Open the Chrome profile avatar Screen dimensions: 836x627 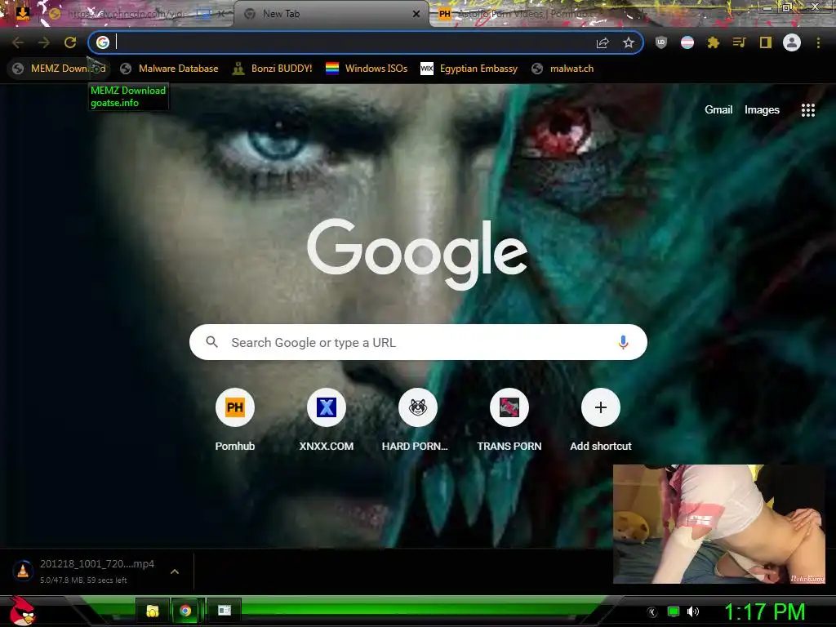click(792, 42)
